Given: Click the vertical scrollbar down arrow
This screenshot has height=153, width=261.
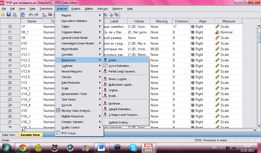Looking at the screenshot, I should pos(259,126).
